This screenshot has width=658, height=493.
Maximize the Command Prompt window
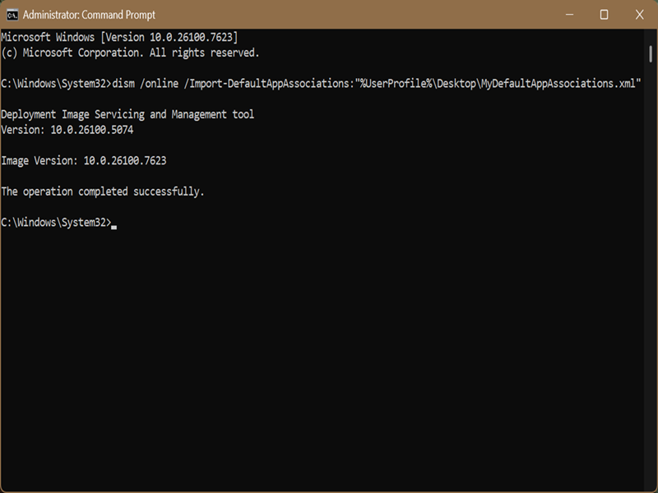click(604, 15)
